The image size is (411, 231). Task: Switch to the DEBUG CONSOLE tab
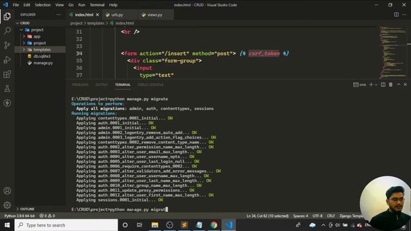(151, 85)
